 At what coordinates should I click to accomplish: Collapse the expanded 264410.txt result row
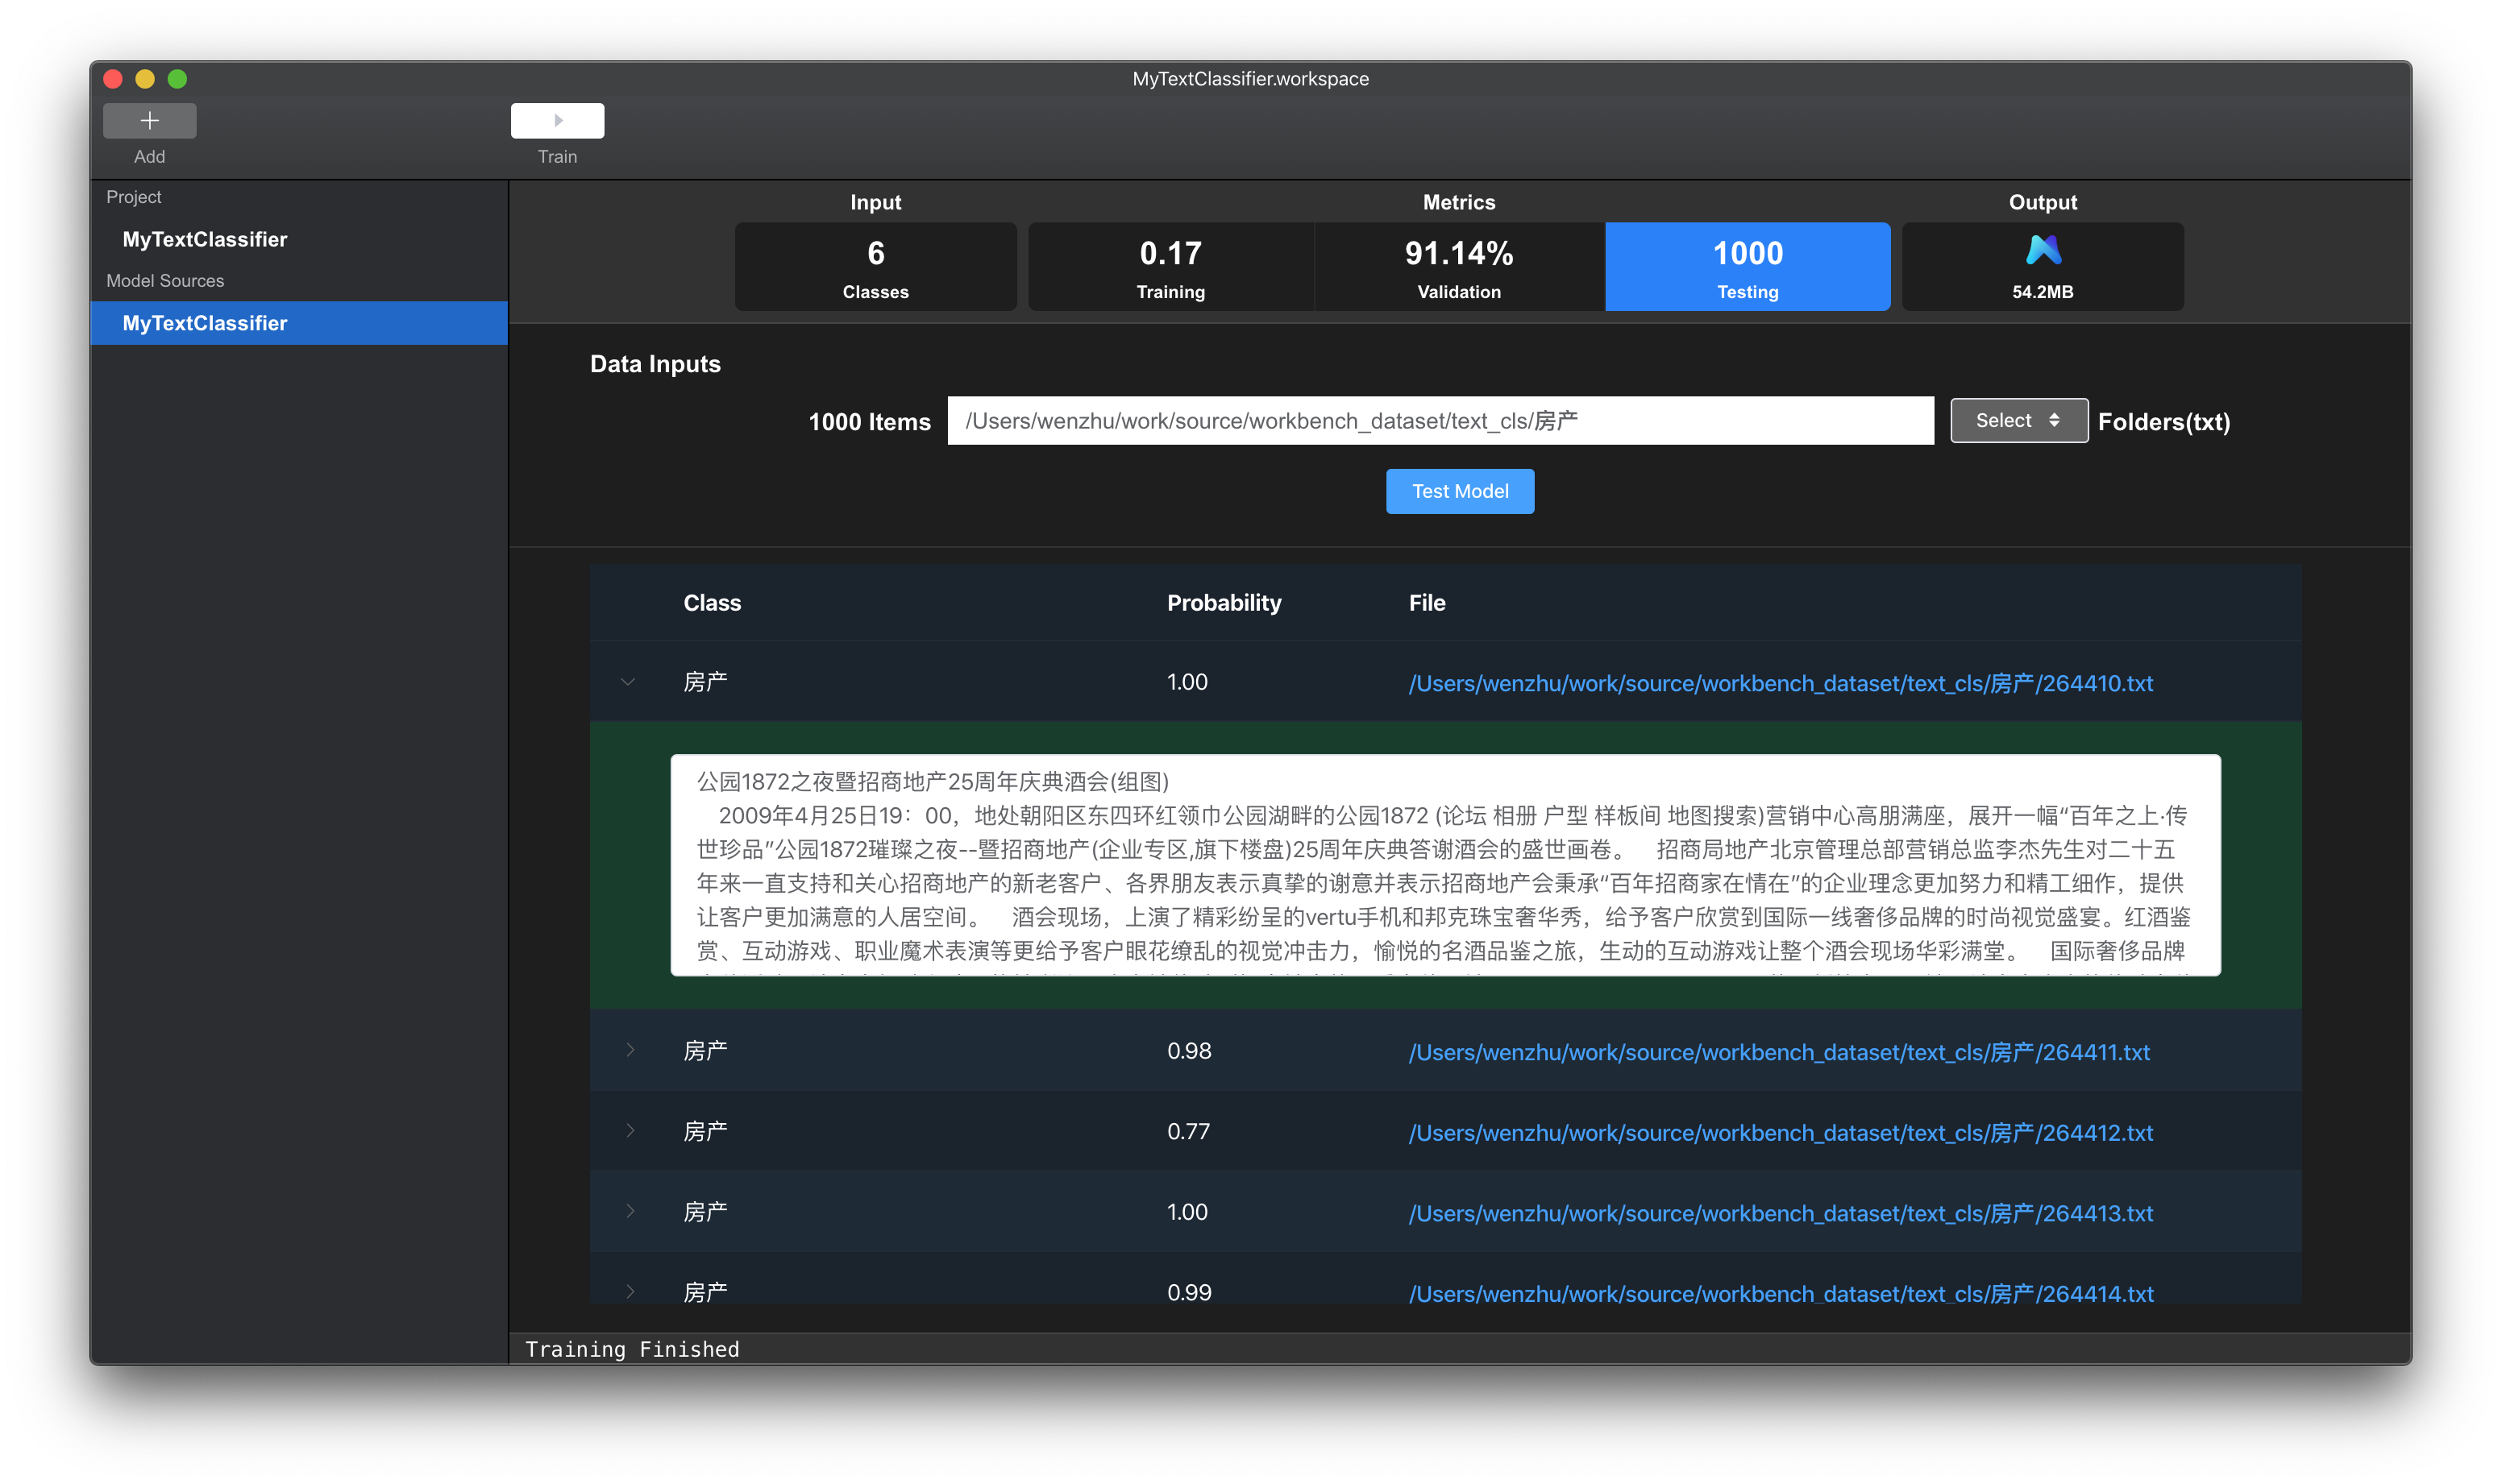tap(628, 682)
